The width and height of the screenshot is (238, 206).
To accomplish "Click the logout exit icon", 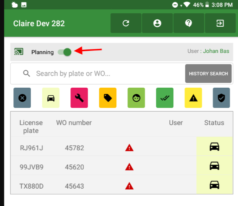I will click(x=220, y=23).
